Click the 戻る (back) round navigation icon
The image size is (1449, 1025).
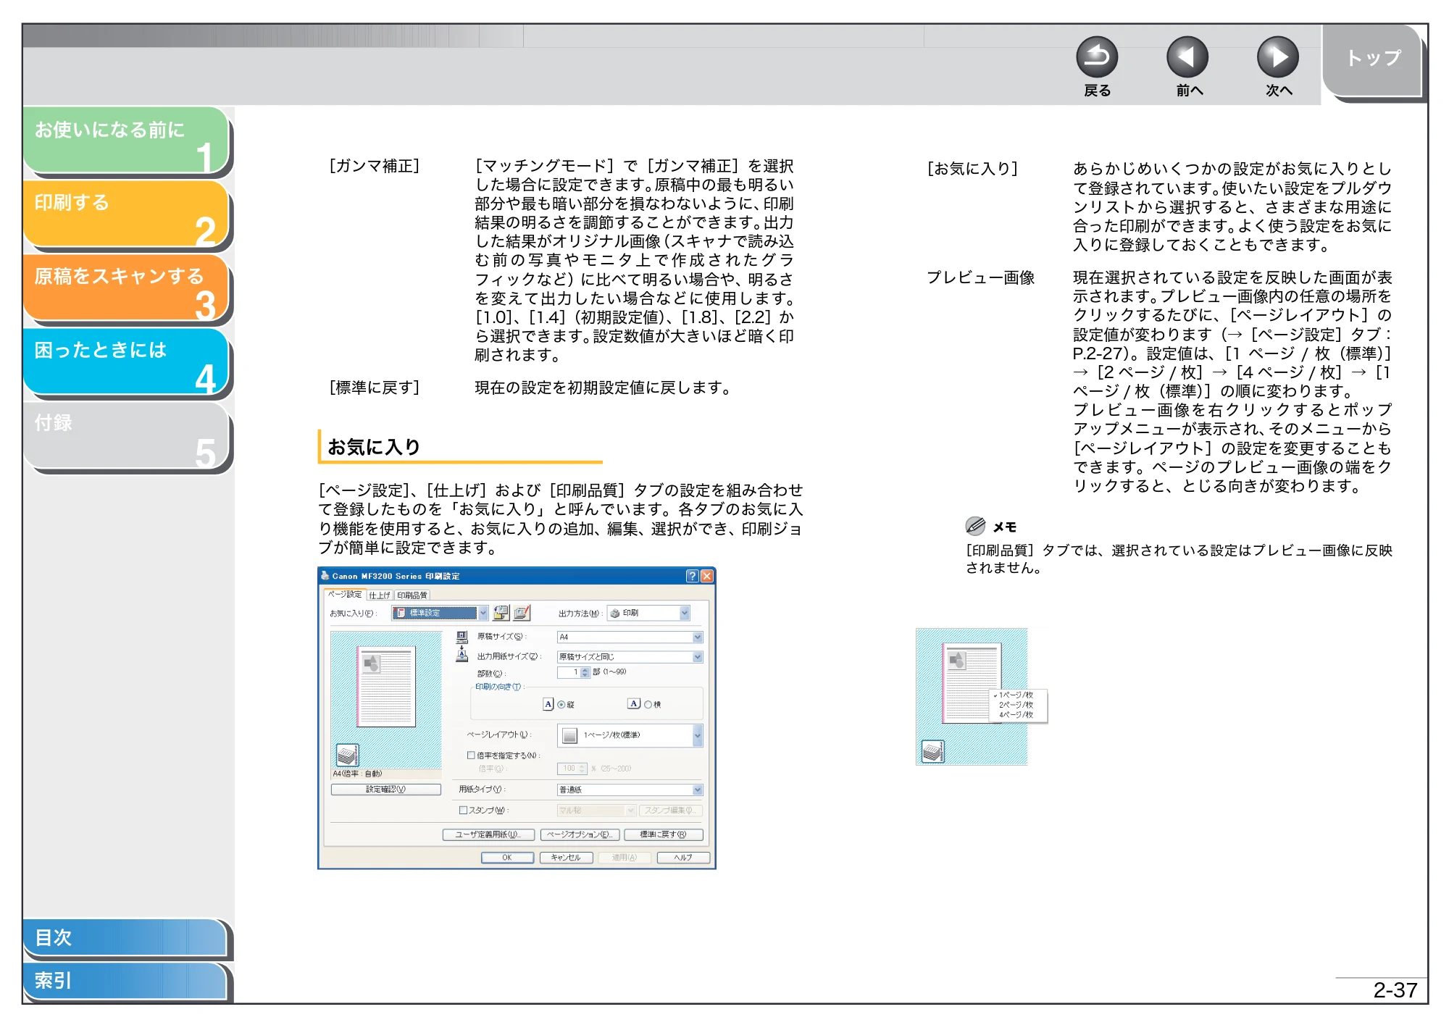pos(1096,57)
